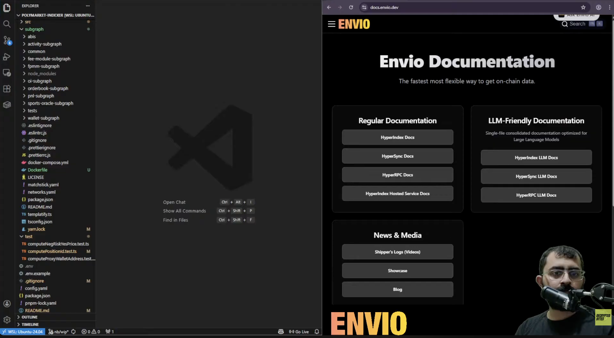This screenshot has height=338, width=614.
Task: Click the HyperIndex Docs button
Action: click(397, 137)
